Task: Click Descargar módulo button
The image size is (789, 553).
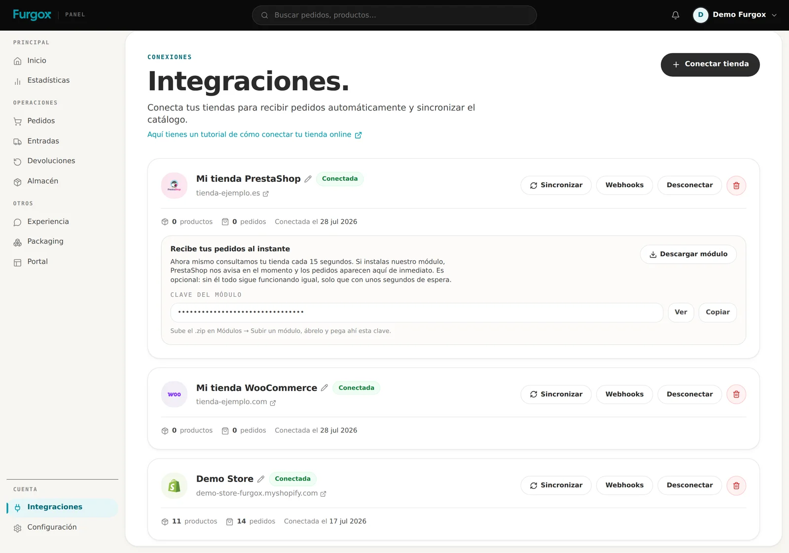Action: point(688,254)
